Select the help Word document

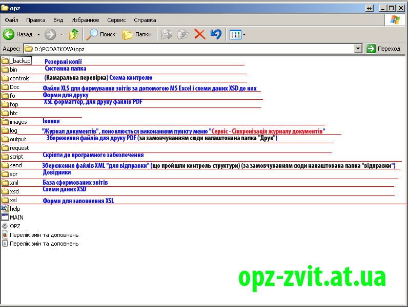11,209
